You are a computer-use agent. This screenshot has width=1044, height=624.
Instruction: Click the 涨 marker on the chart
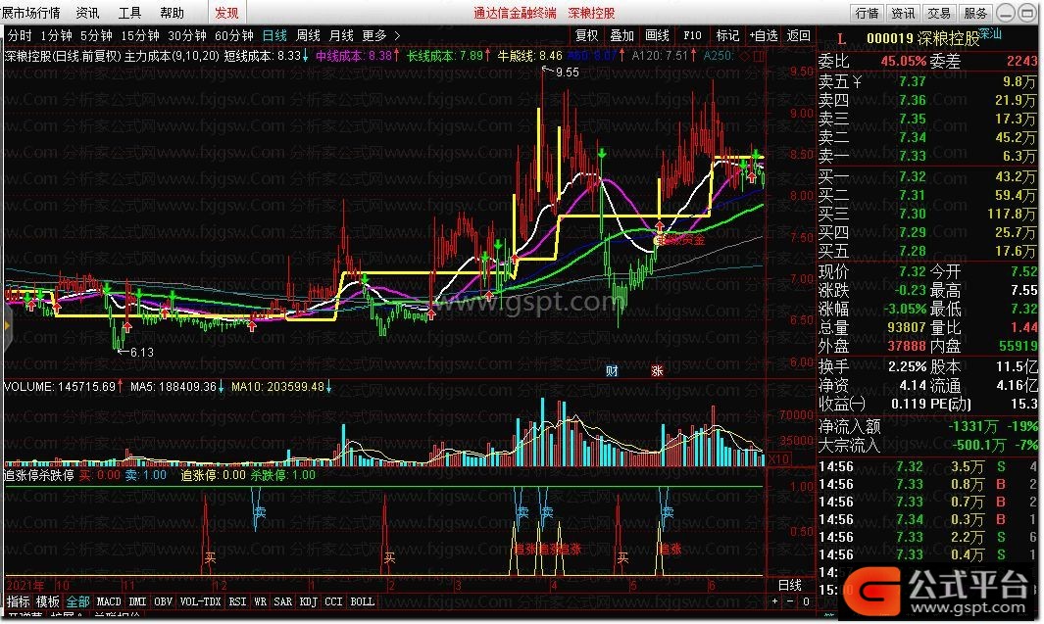pos(657,370)
